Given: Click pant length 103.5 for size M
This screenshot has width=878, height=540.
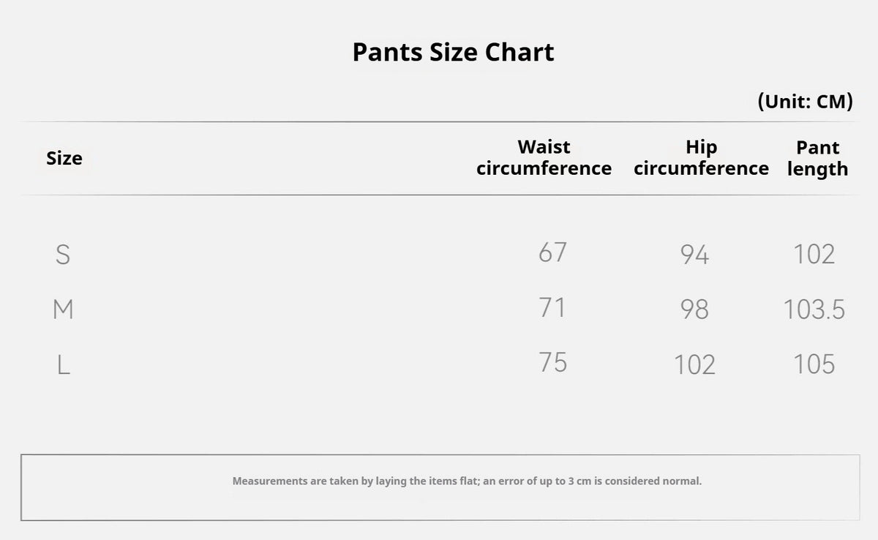Looking at the screenshot, I should [x=814, y=310].
